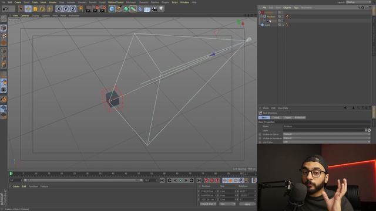The image size is (376, 211).
Task: Open the Size mode dropdown in Coordinates
Action: click(227, 204)
